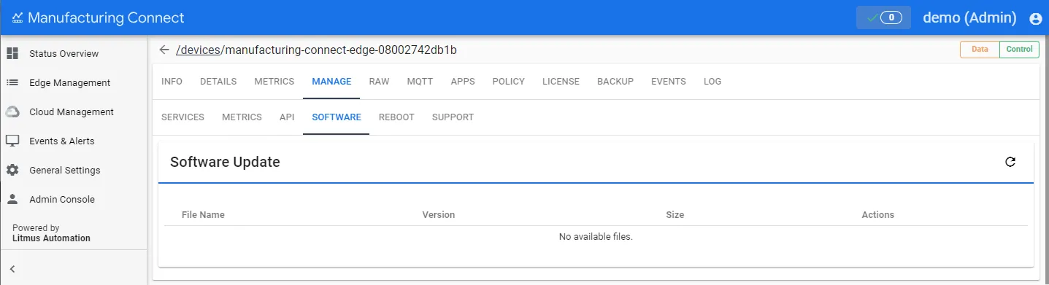
Task: Open Events & Alerts in the sidebar
Action: coord(62,141)
